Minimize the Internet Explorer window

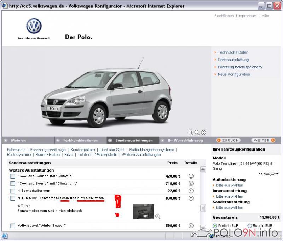[x=261, y=6]
